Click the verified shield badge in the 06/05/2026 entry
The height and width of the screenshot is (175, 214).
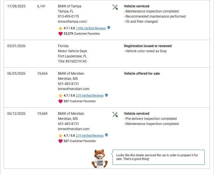click(107, 95)
